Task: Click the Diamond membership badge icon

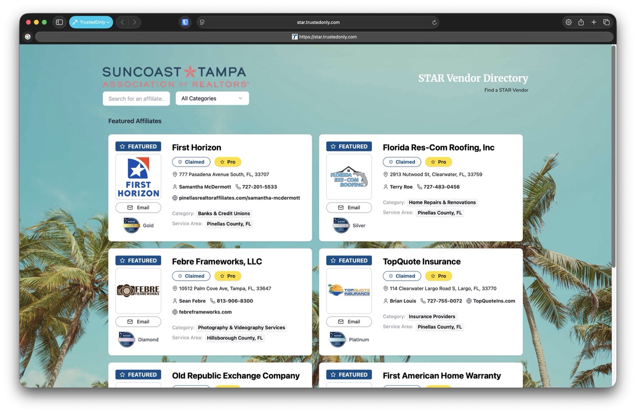Action: tap(127, 339)
